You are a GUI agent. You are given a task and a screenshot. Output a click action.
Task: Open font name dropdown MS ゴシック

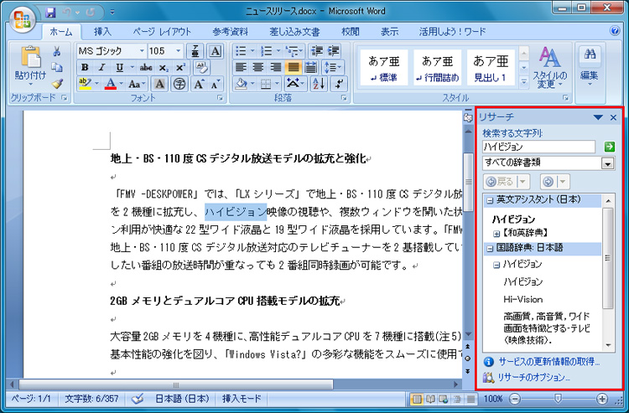click(x=142, y=51)
